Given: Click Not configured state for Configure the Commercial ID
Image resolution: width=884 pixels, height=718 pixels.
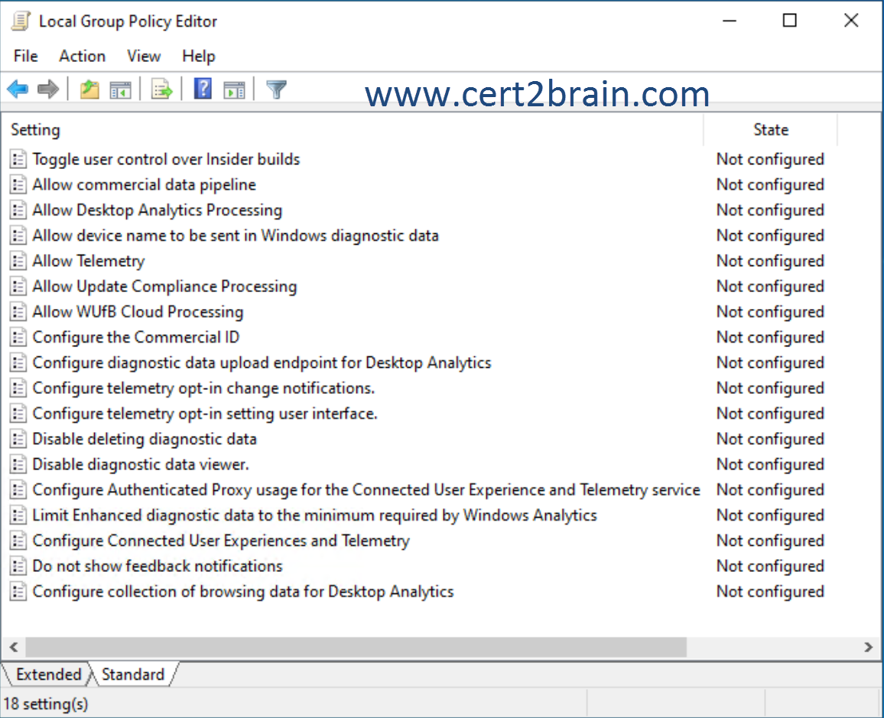Looking at the screenshot, I should tap(770, 337).
